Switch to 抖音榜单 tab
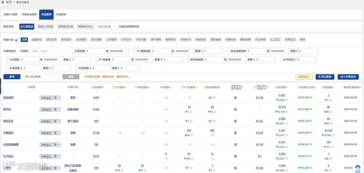The height and width of the screenshot is (173, 364). click(61, 15)
